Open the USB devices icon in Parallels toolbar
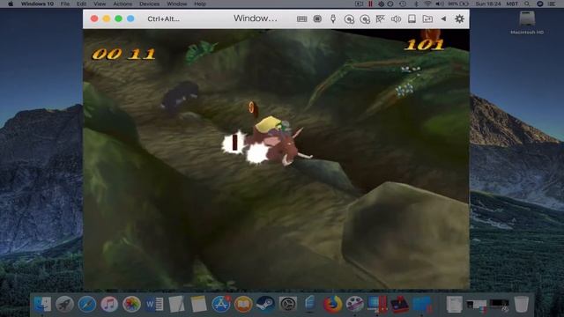Image resolution: width=564 pixels, height=317 pixels. click(x=333, y=18)
